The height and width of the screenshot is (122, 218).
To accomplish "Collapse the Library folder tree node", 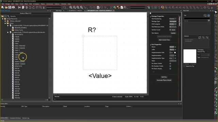I will [x=5, y=23].
